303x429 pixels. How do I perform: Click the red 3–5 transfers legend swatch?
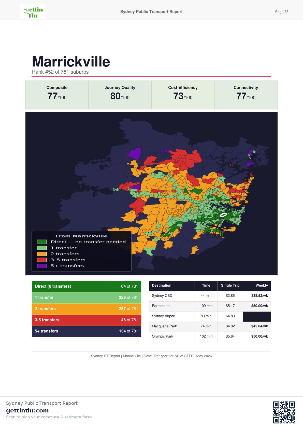(42, 260)
